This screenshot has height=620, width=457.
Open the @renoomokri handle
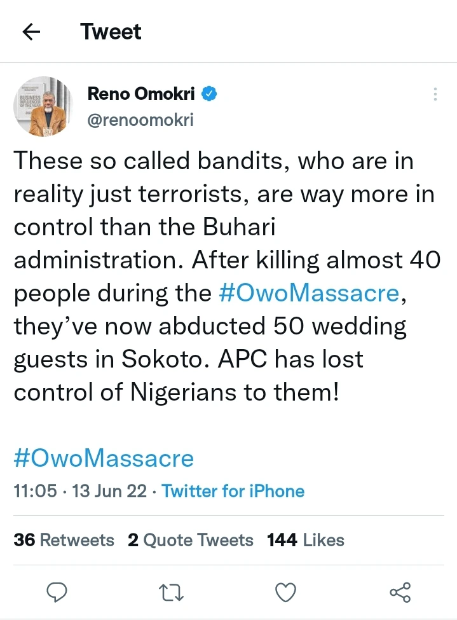coord(140,120)
